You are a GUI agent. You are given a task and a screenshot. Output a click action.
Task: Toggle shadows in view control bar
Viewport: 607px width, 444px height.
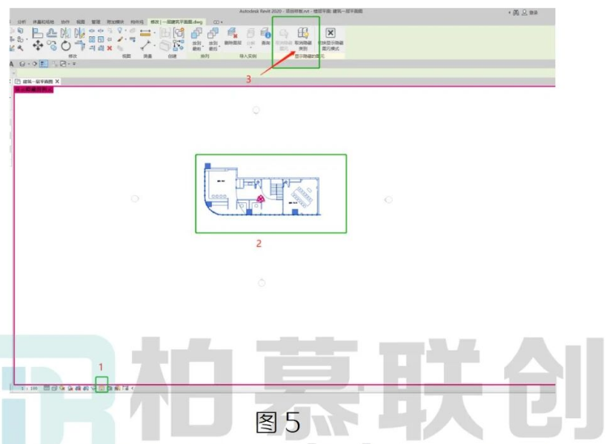70,388
